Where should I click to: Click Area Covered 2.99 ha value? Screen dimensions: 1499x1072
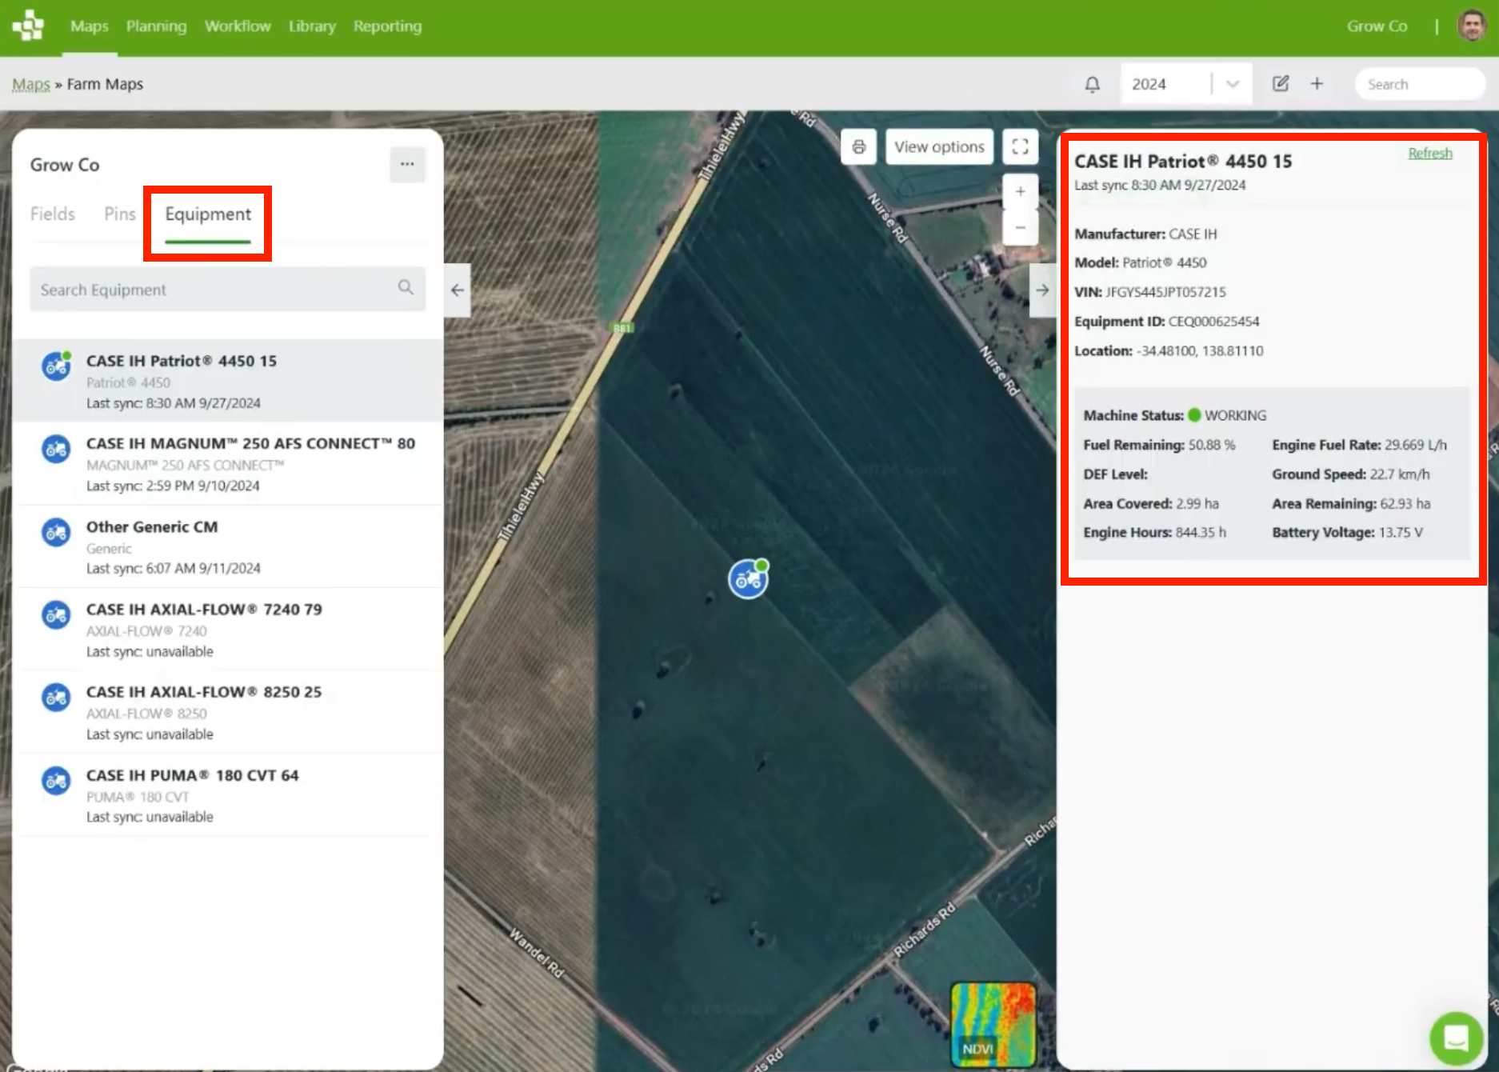[1197, 504]
